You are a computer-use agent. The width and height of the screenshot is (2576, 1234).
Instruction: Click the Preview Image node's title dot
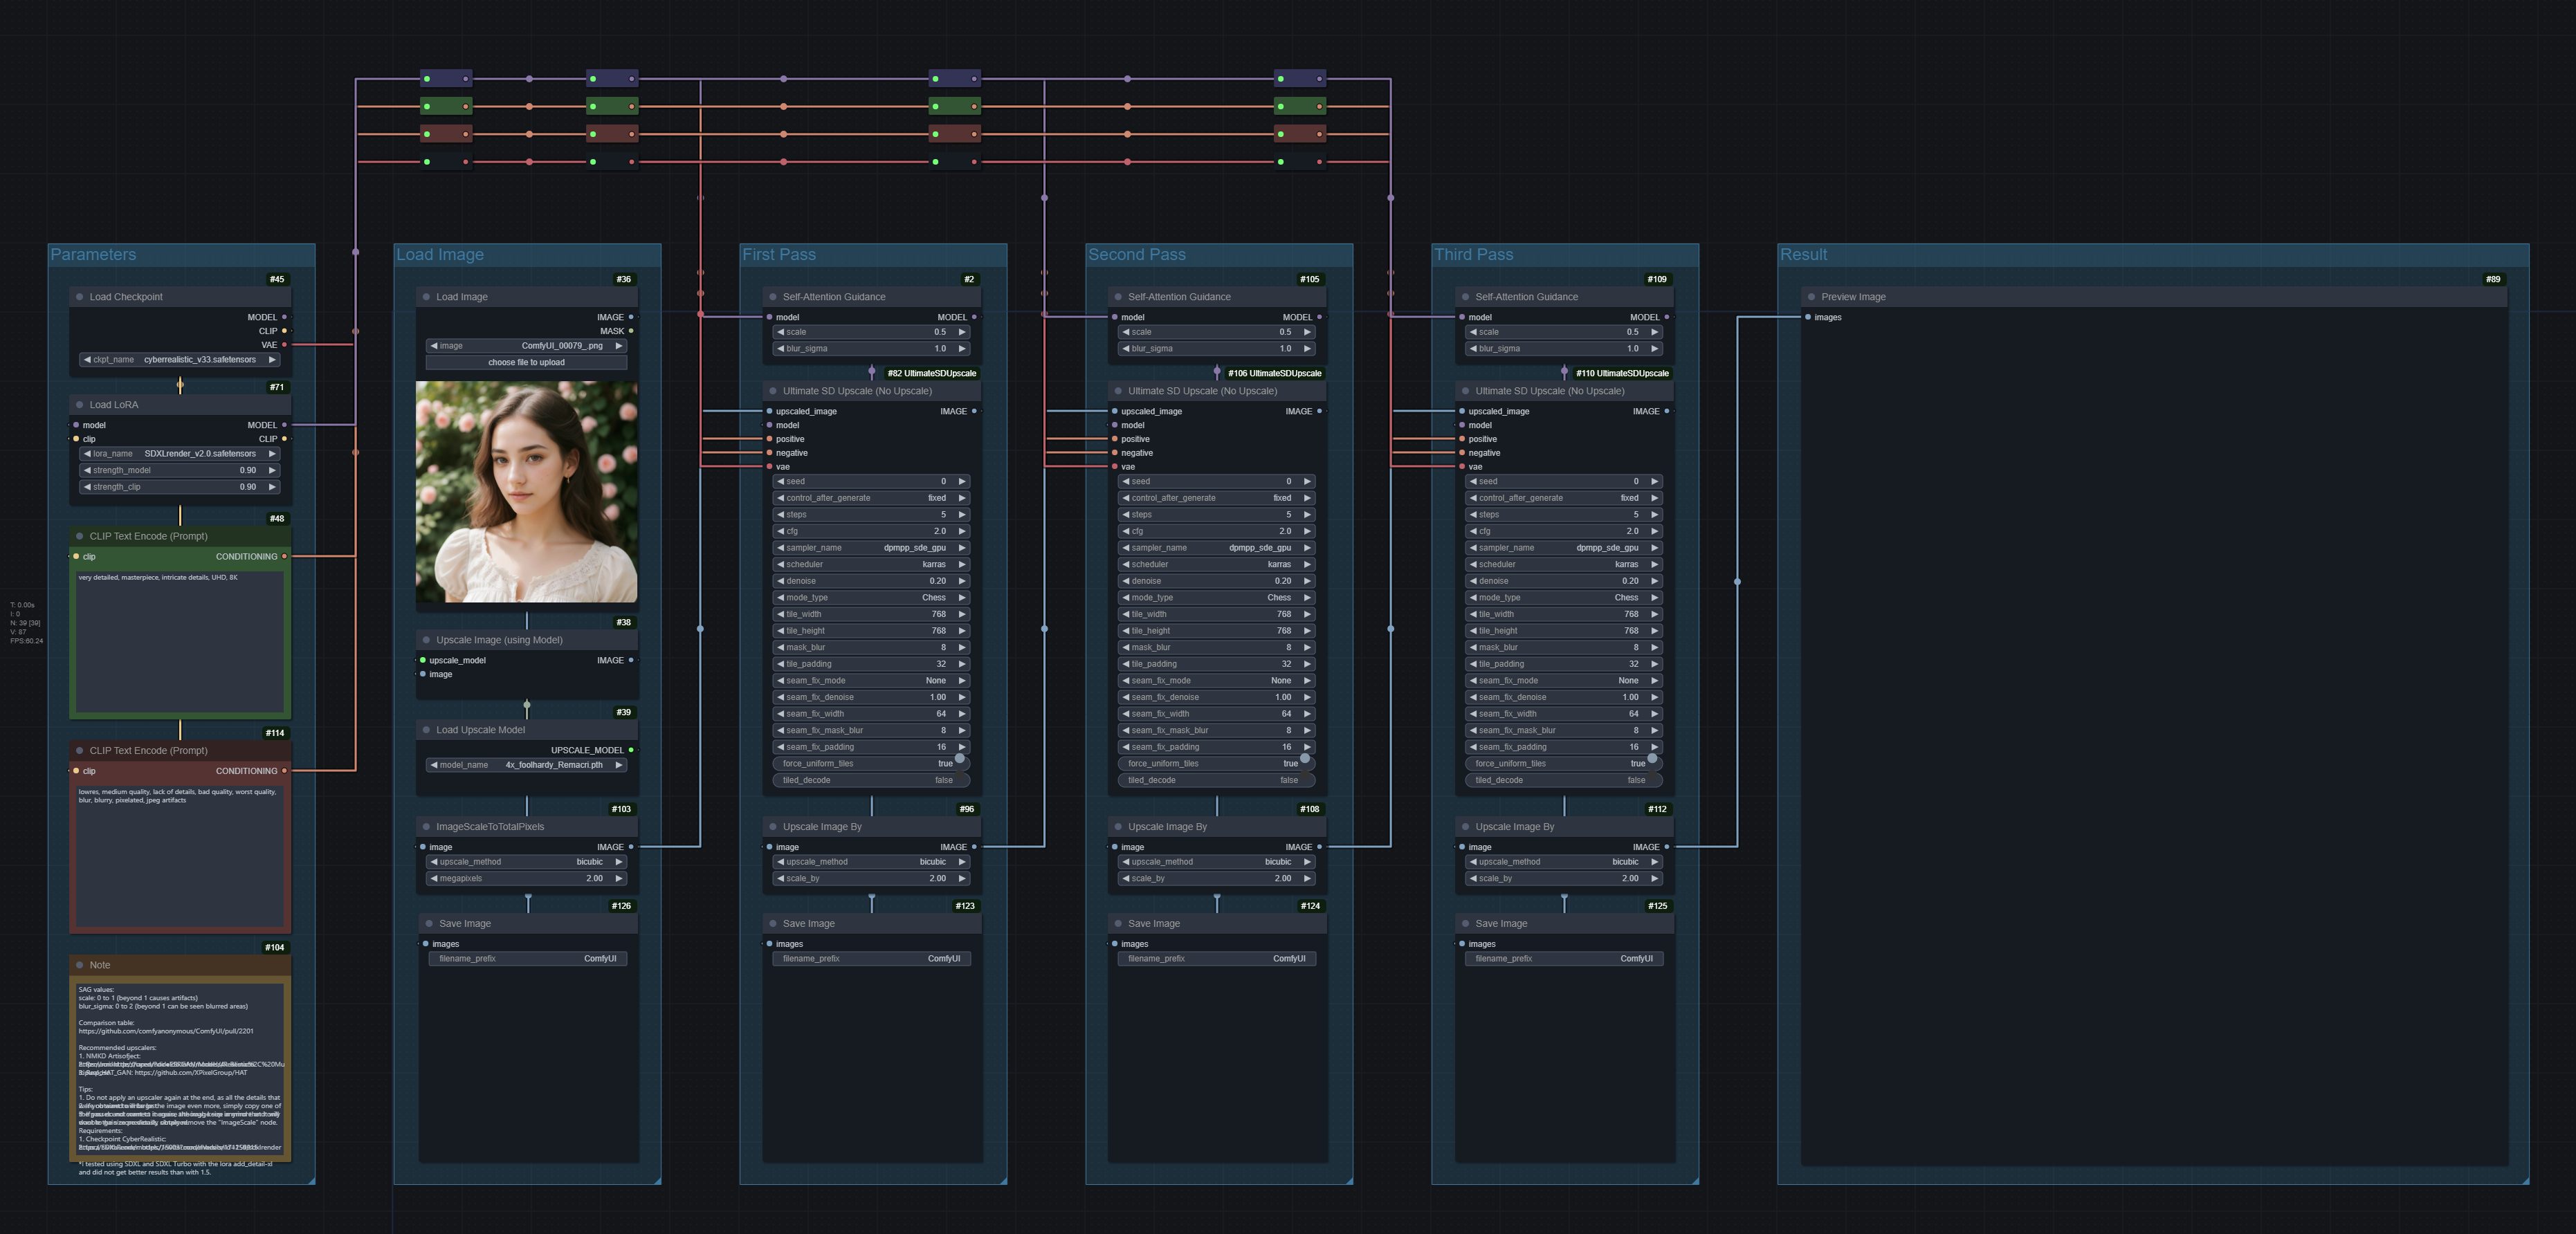click(1811, 297)
